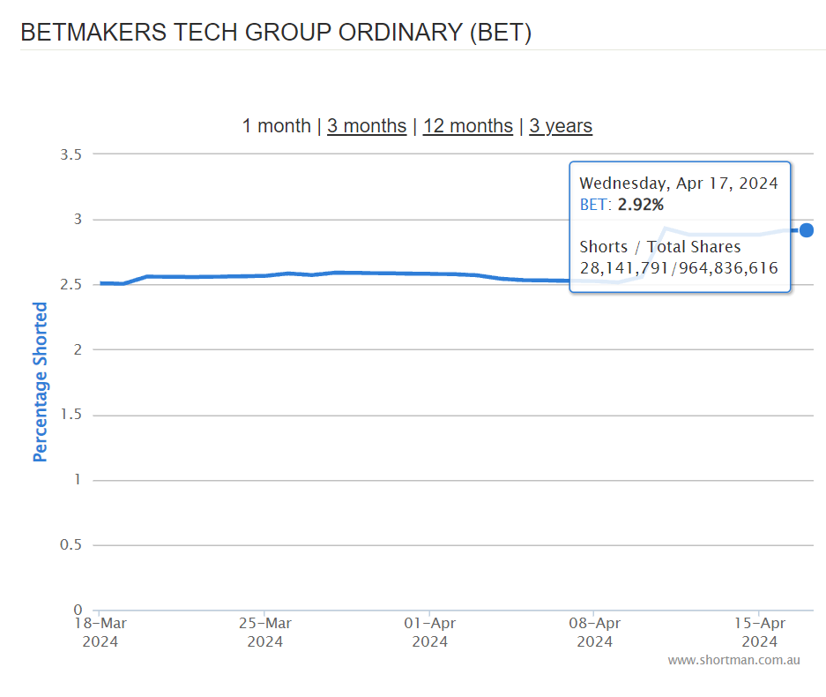The image size is (826, 697).
Task: Click the 0.5 y-axis label
Action: click(71, 545)
